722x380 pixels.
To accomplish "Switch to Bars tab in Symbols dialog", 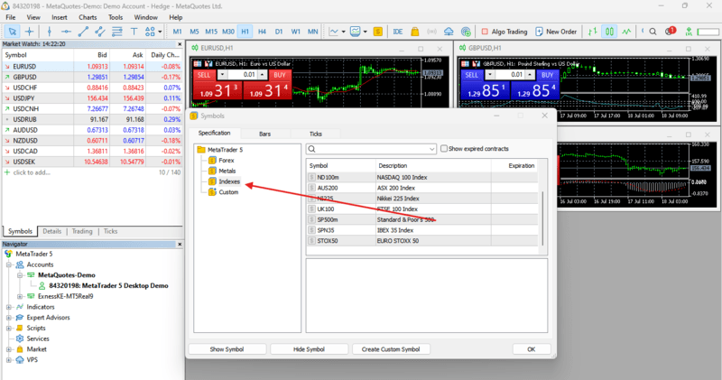I will 264,134.
